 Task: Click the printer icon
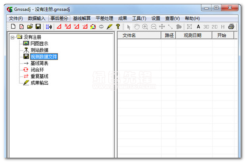tap(231, 27)
